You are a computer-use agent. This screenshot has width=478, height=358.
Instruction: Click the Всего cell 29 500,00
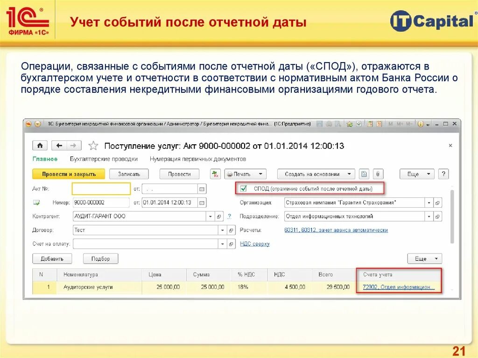coord(334,287)
